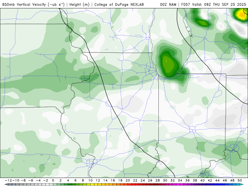Viewport: 248px width, 186px height.
Task: Click the -12 label on the color scale
Action: click(x=8, y=180)
